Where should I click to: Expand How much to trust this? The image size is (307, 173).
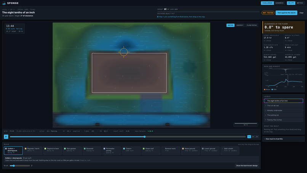pyautogui.click(x=283, y=139)
